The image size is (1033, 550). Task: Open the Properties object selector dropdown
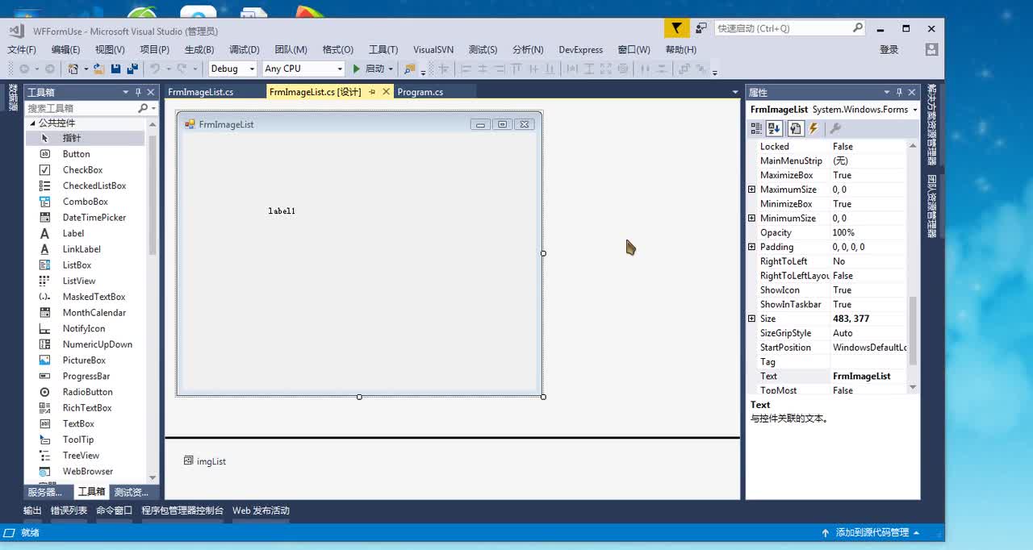coord(914,110)
